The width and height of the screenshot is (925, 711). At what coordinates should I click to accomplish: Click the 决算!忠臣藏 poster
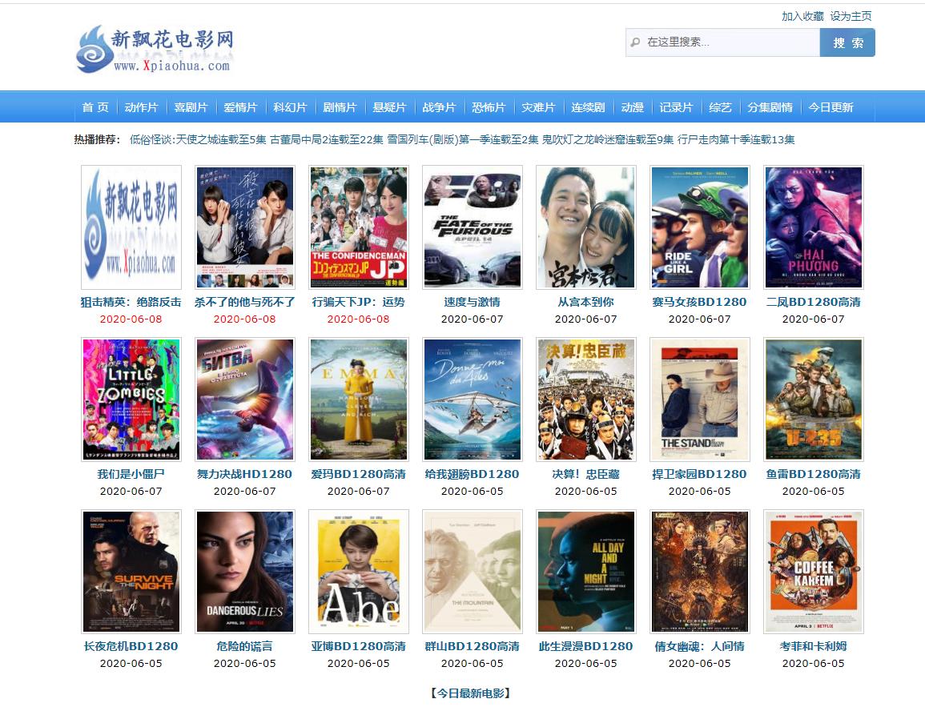click(x=585, y=399)
